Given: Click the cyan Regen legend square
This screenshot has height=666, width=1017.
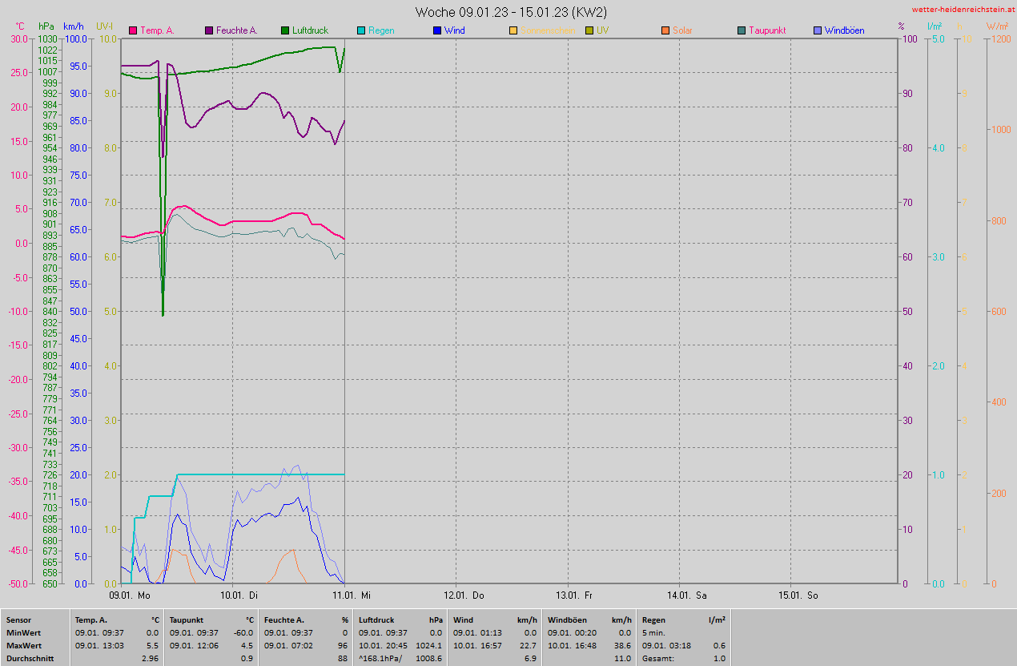Looking at the screenshot, I should click(x=361, y=31).
